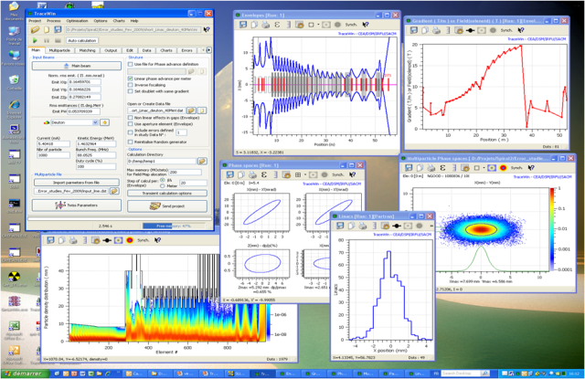Click the Kinetic Energy input field

[95, 143]
